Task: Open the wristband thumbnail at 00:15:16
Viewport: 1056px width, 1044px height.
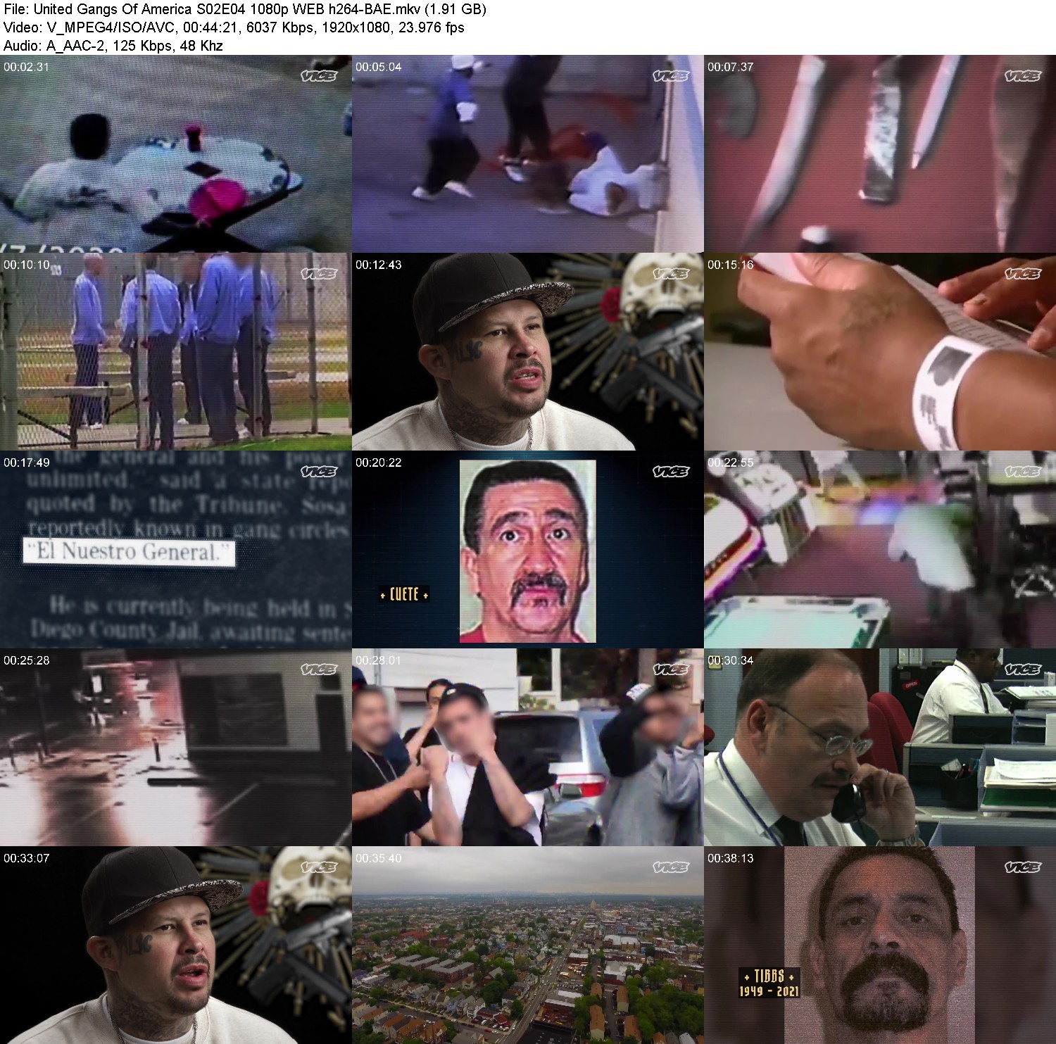Action: 880,351
